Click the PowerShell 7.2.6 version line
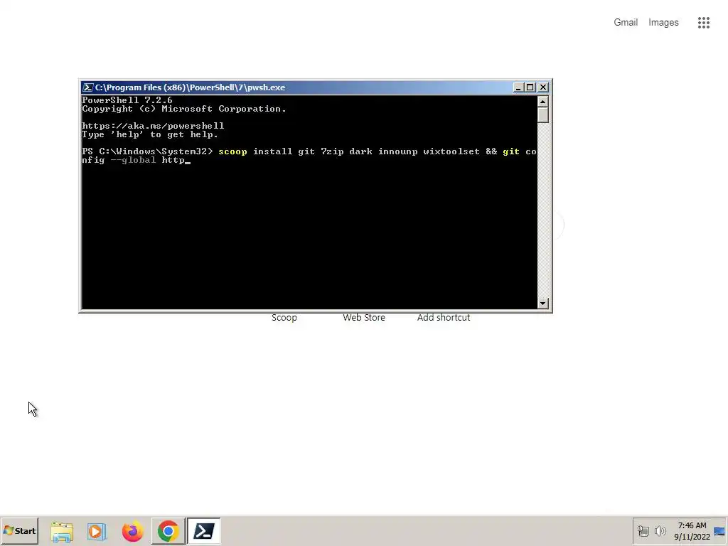Image resolution: width=728 pixels, height=546 pixels. coord(127,100)
